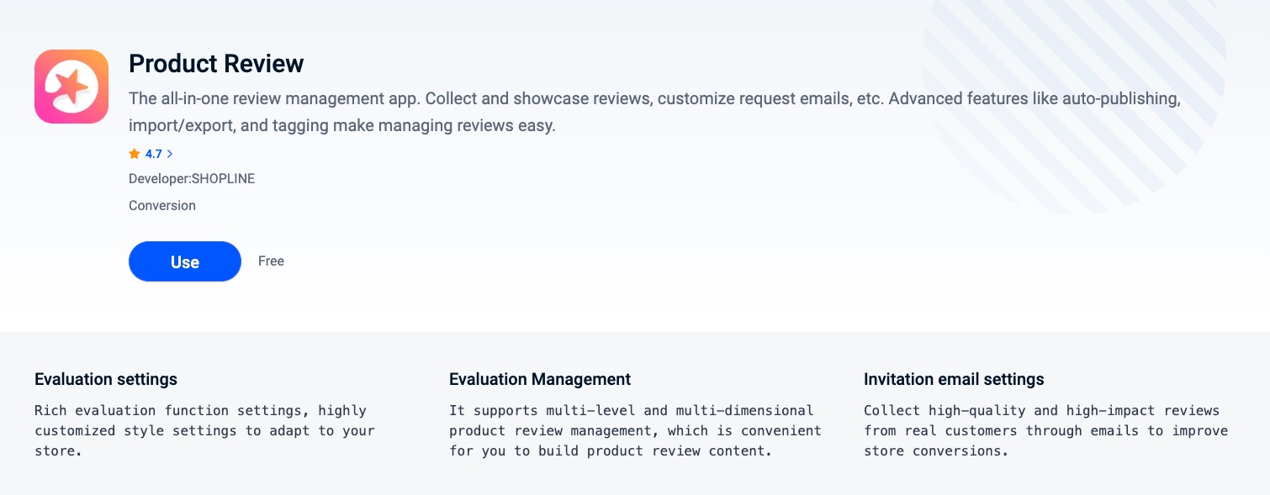Screen dimensions: 1270x495
Task: Select the Product Review title
Action: pyautogui.click(x=216, y=64)
